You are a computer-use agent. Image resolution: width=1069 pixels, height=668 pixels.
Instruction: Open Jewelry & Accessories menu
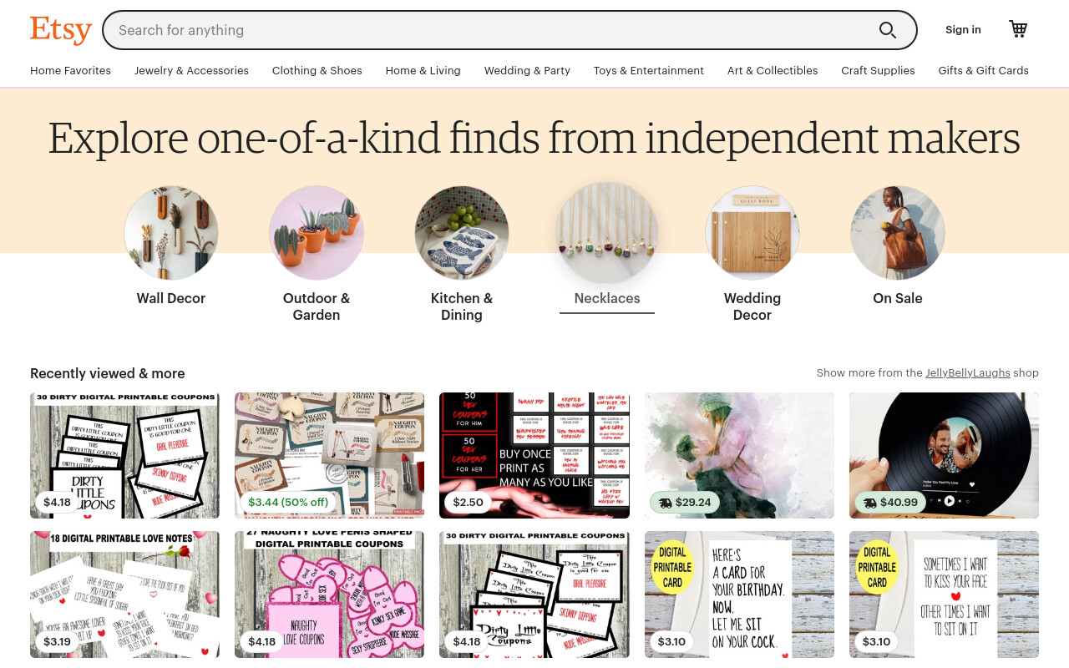[191, 71]
